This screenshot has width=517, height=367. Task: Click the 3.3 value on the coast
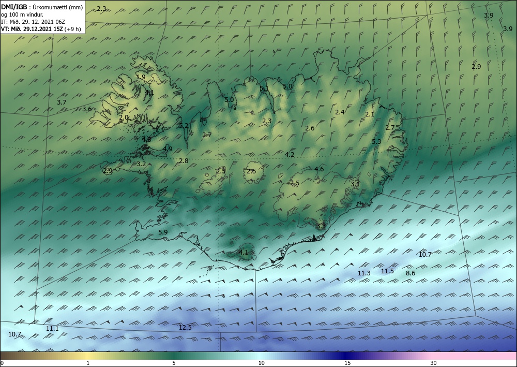[321, 226]
